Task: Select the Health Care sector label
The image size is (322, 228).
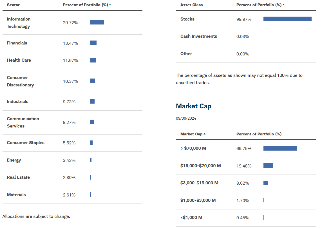Action: 19,60
